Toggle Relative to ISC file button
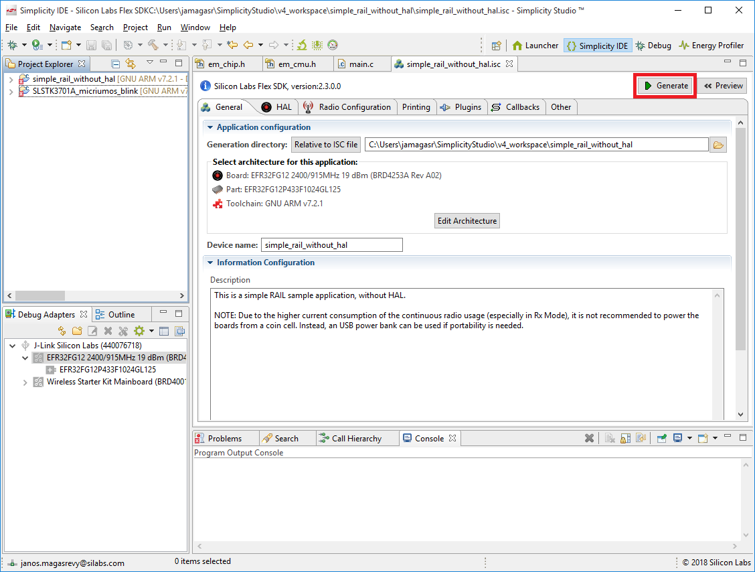 coord(326,145)
